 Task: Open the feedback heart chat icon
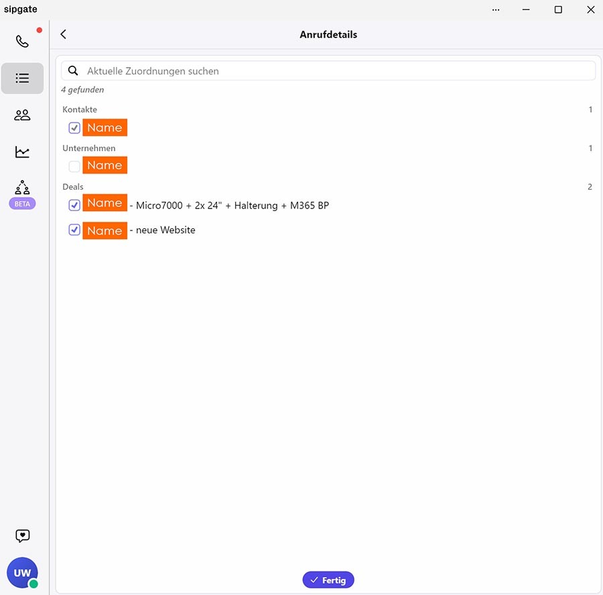point(22,535)
